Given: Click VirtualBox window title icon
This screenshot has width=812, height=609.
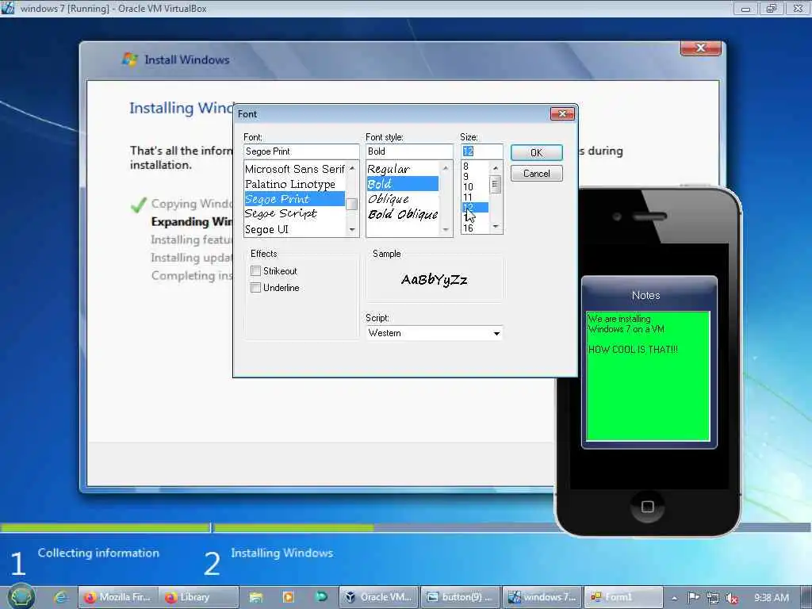Looking at the screenshot, I should pos(7,8).
